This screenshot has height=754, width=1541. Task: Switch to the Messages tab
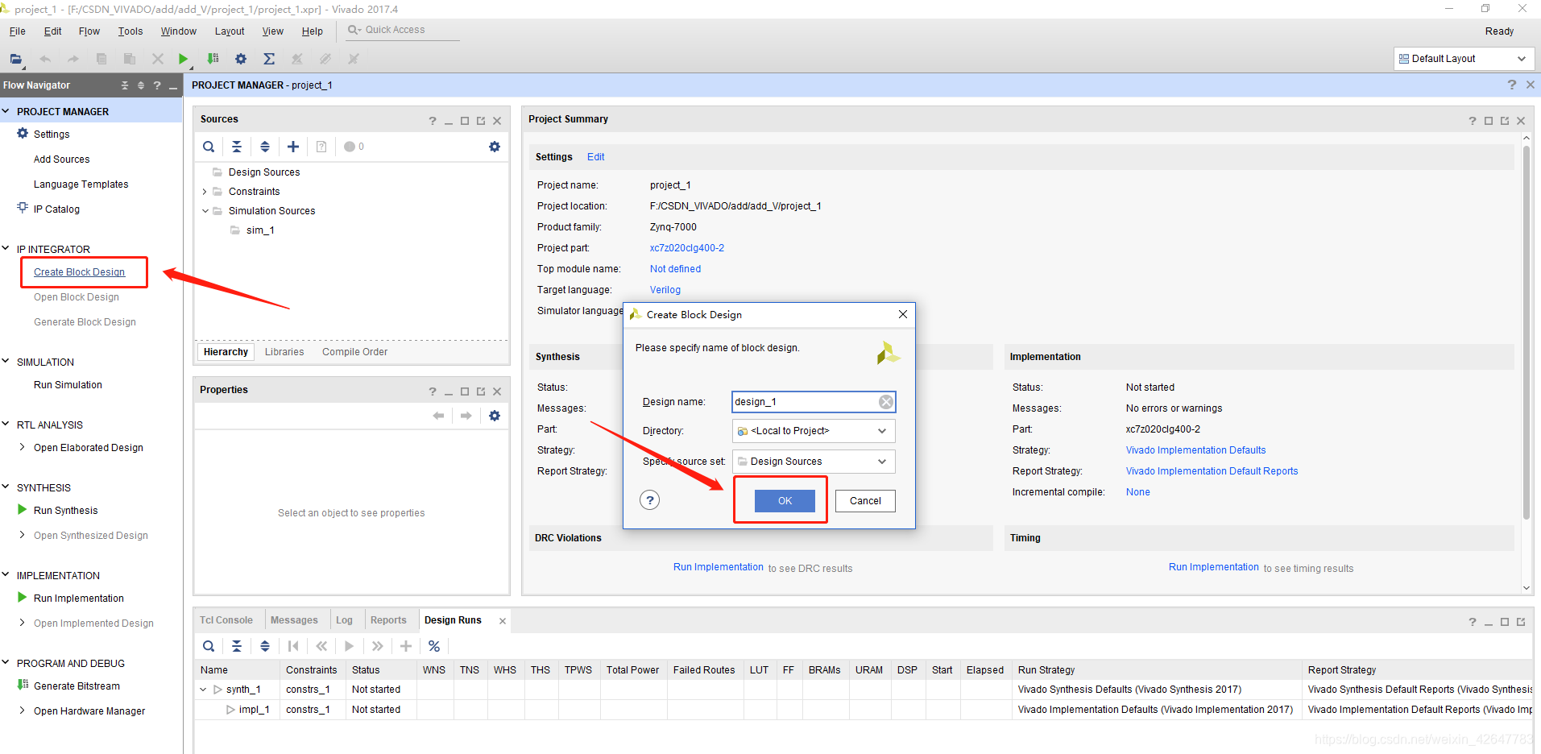[x=294, y=620]
